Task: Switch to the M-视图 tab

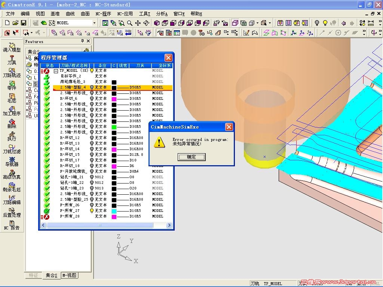Action: (x=69, y=275)
